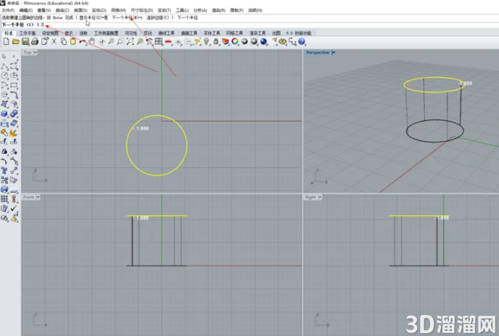Open the 曲线(C) menu
The image size is (499, 336).
(x=62, y=10)
